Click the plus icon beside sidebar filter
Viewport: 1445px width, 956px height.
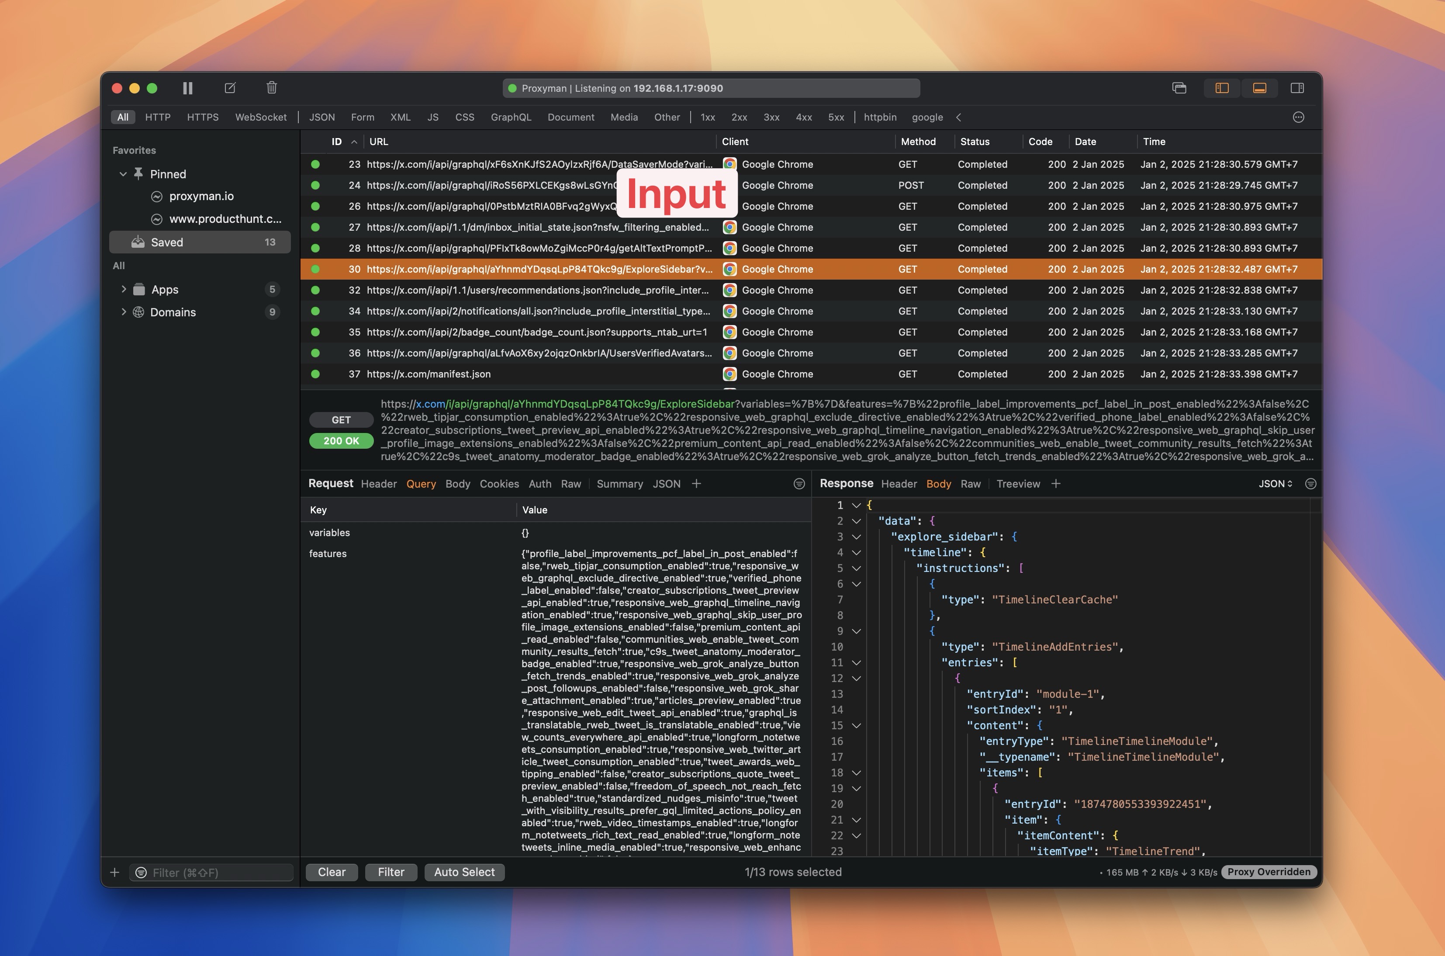coord(114,873)
